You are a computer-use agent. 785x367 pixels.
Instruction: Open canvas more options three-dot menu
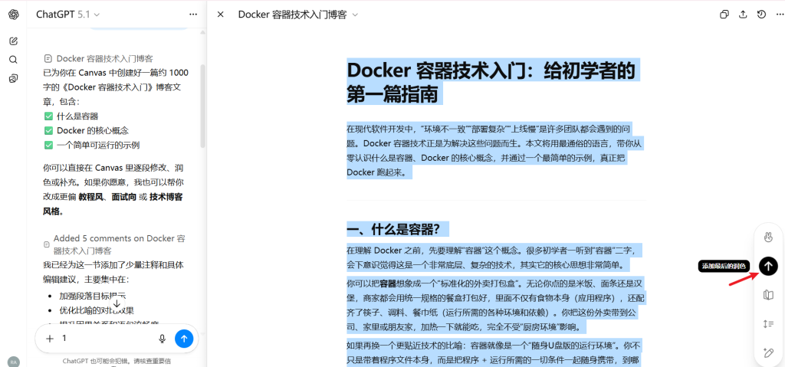point(779,15)
